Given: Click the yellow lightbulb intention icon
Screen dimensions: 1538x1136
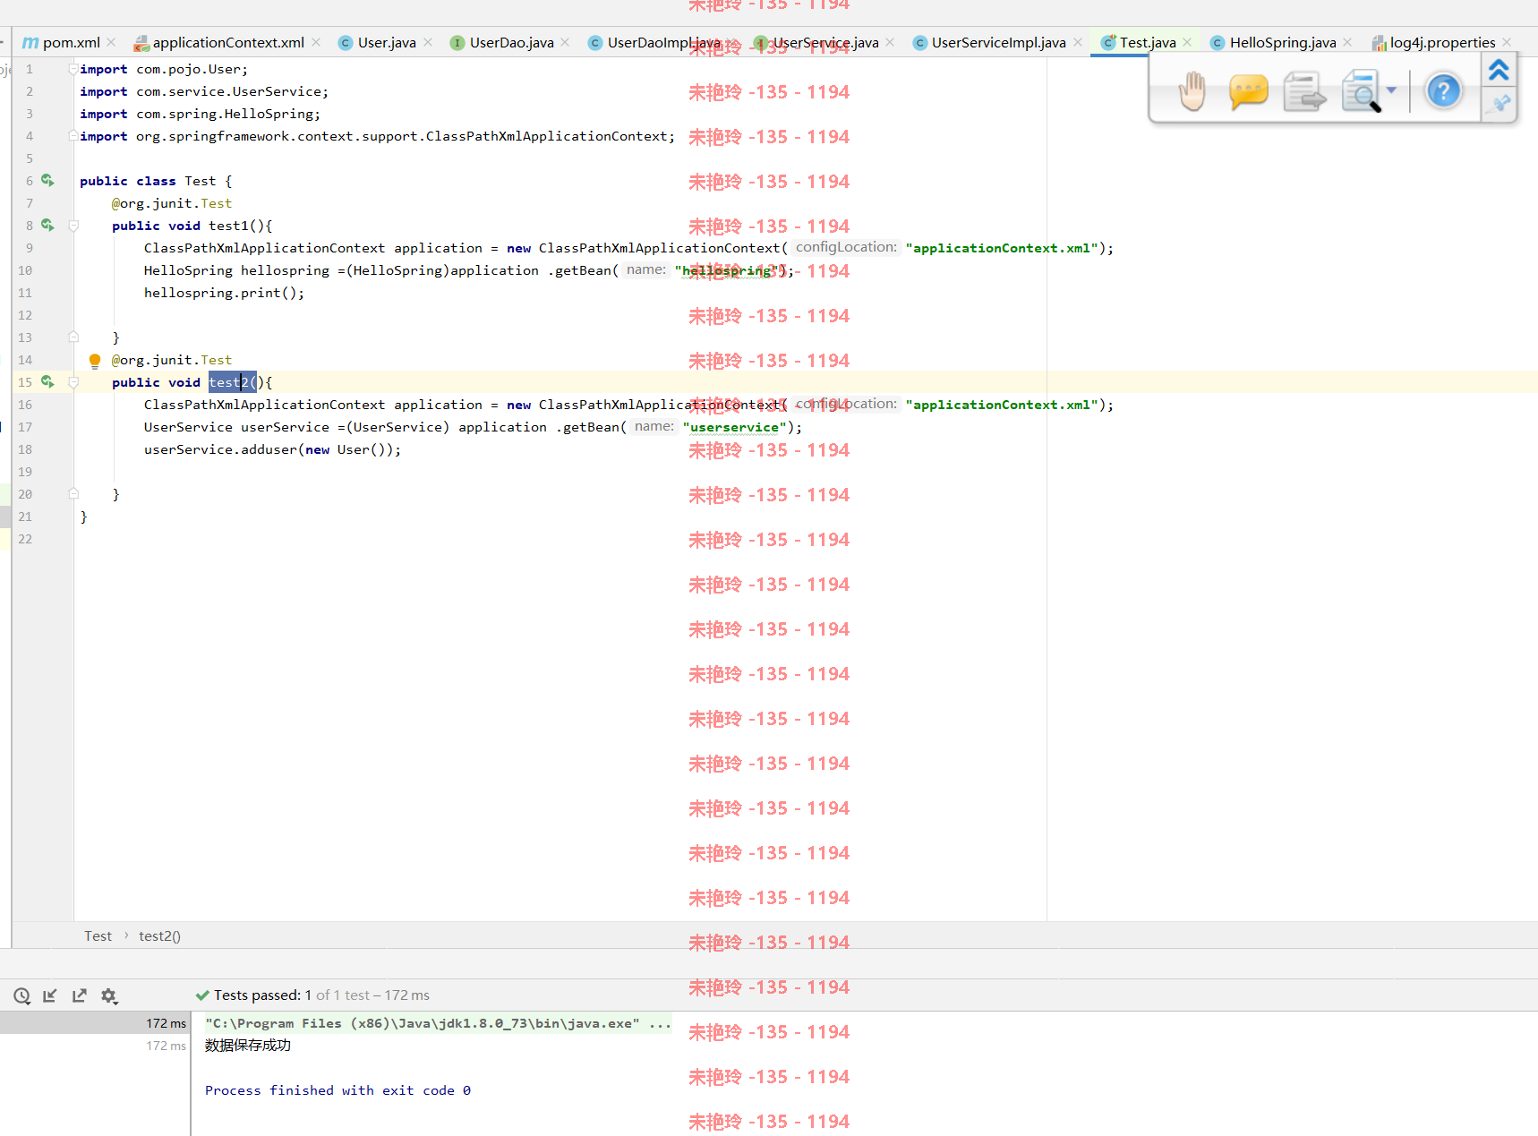Looking at the screenshot, I should 95,361.
